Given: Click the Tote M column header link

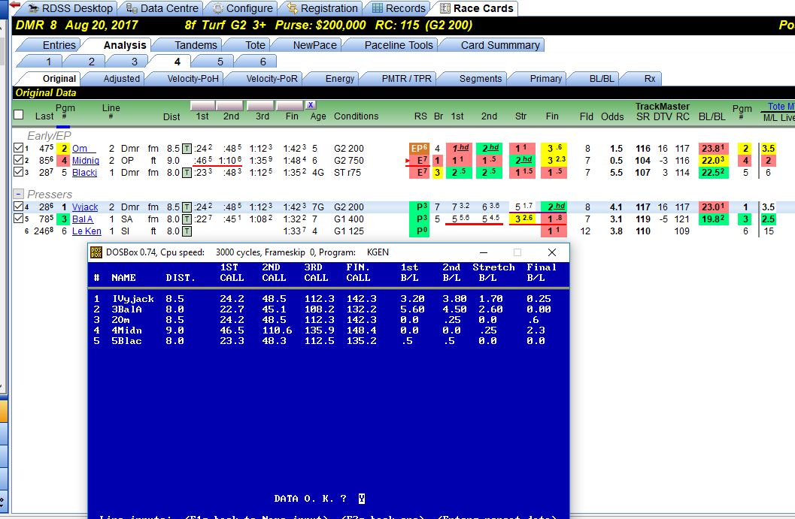Looking at the screenshot, I should point(780,107).
